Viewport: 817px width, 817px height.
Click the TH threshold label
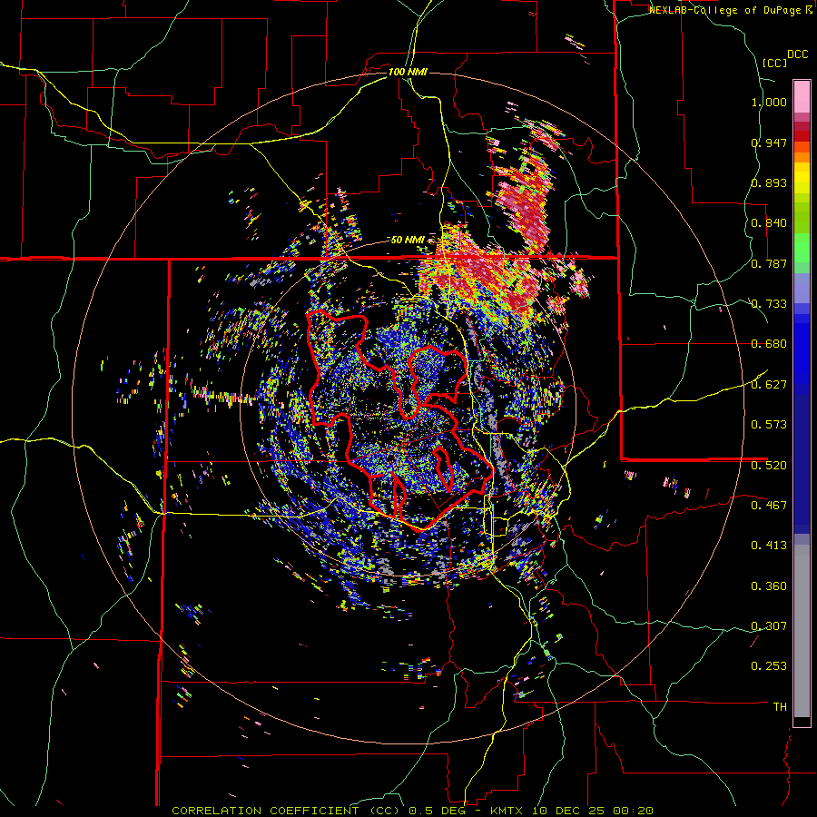[x=780, y=707]
